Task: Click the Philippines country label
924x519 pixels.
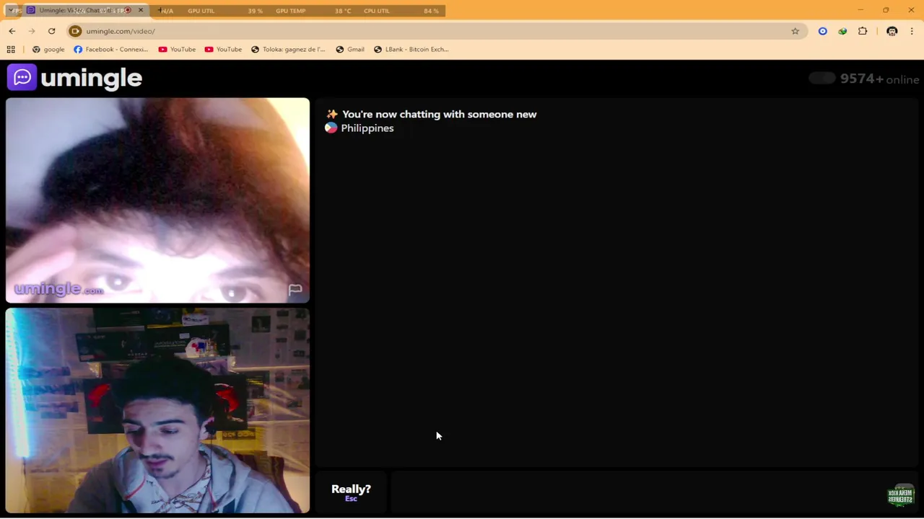Action: pyautogui.click(x=367, y=128)
